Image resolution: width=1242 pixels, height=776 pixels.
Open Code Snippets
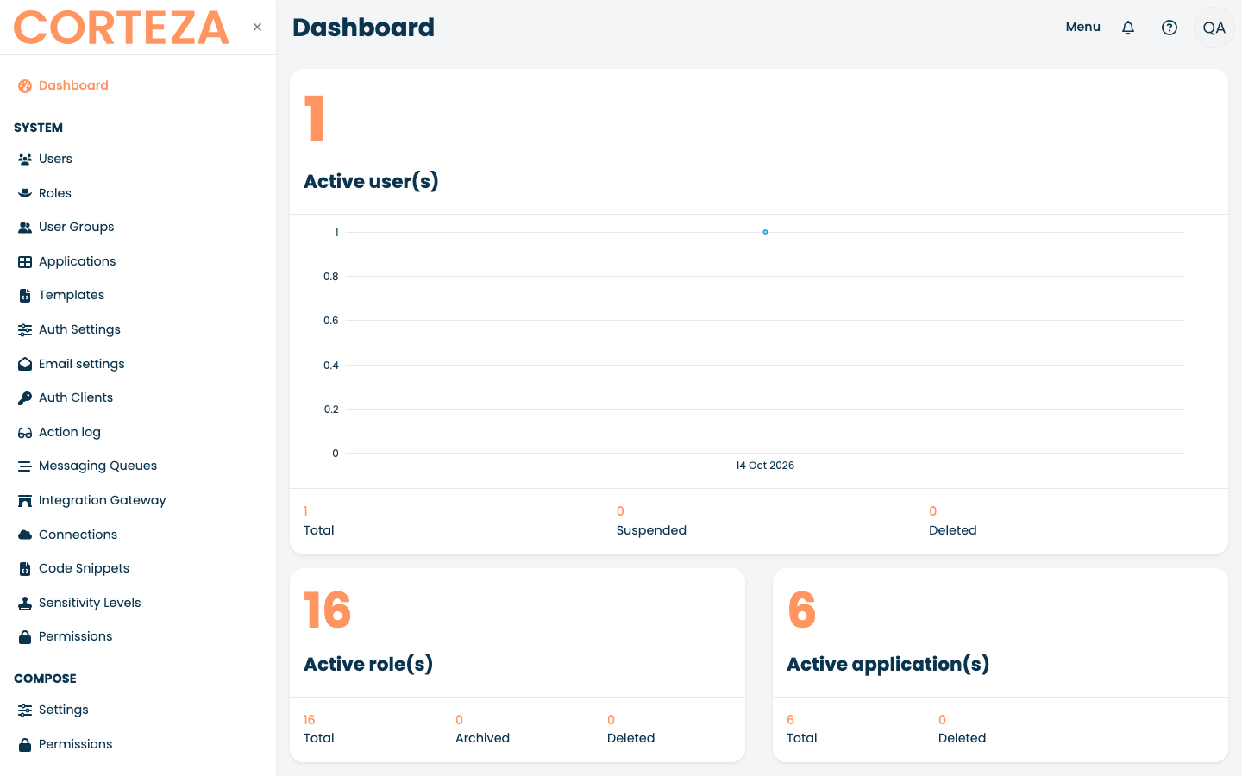(x=84, y=568)
